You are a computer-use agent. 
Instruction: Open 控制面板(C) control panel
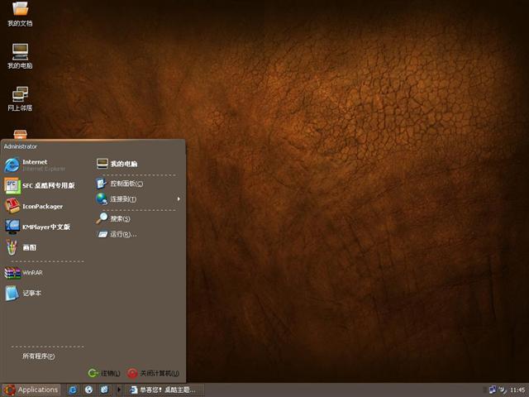click(119, 184)
